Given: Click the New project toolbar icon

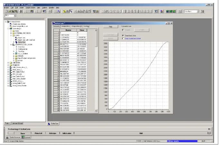Looking at the screenshot, I should [x=7, y=11].
